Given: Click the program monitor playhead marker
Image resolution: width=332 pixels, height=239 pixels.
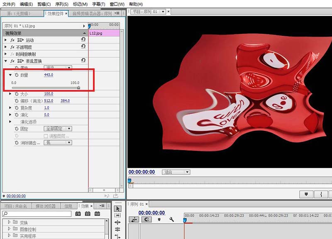Looking at the screenshot, I should (129, 181).
